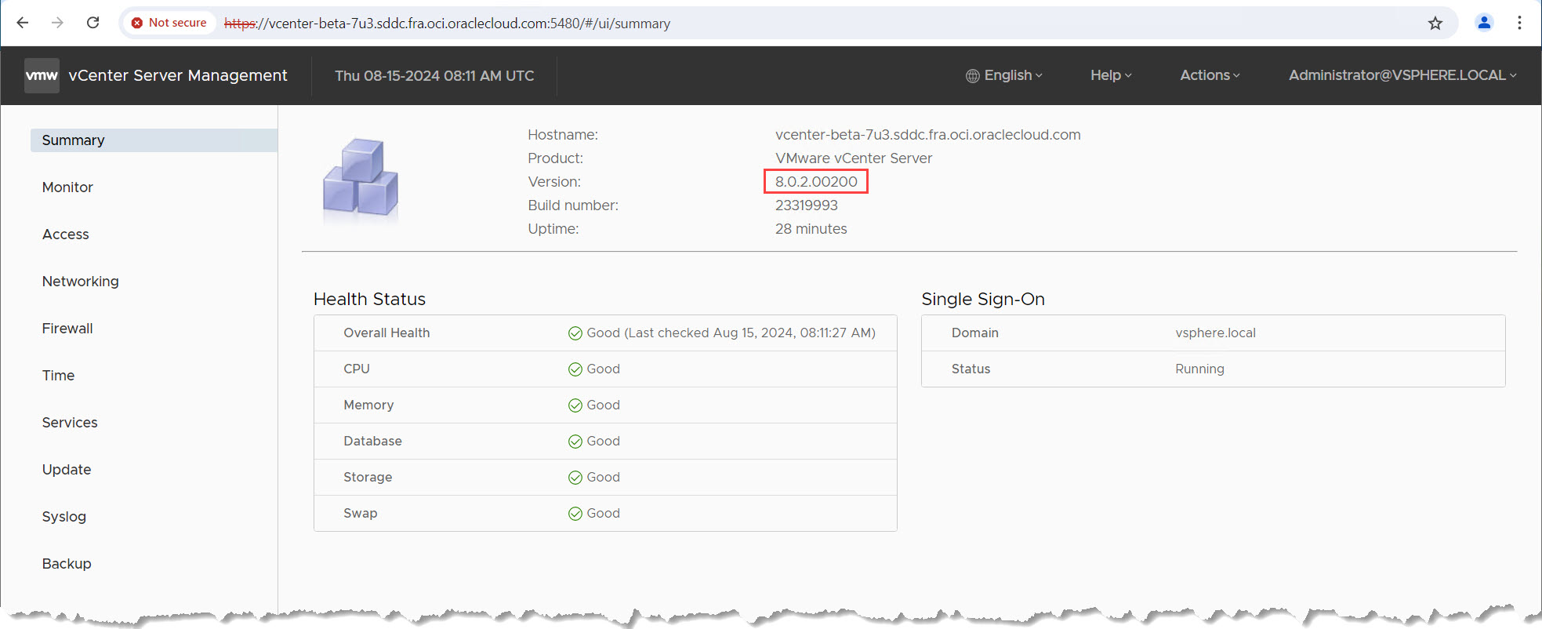Viewport: 1542px width, 629px height.
Task: Click the Memory green check icon
Action: [x=575, y=405]
